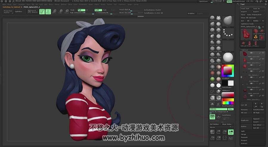Adjust the Rgb Intensity slider
Viewport: 268px width, 147px height.
(82, 13)
